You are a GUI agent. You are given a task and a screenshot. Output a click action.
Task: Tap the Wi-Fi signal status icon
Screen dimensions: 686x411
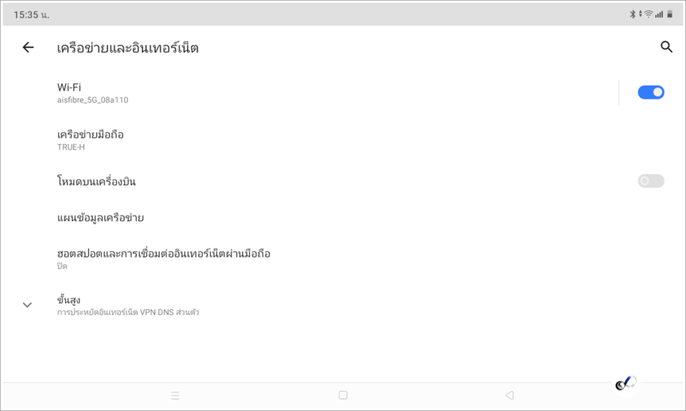coord(648,15)
